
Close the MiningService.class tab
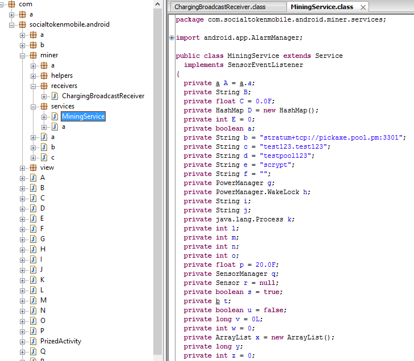click(x=363, y=7)
